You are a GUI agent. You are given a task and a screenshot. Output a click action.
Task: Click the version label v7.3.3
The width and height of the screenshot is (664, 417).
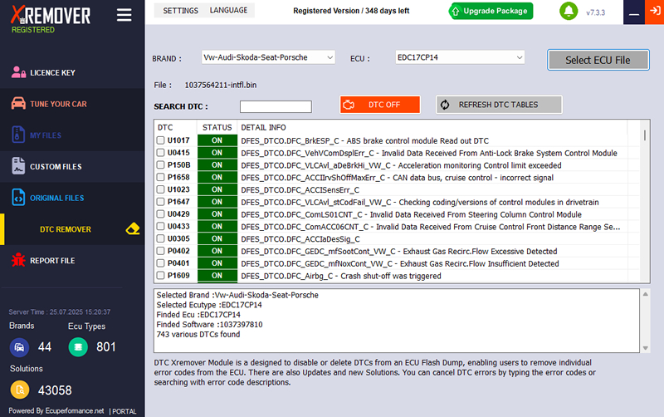(595, 12)
